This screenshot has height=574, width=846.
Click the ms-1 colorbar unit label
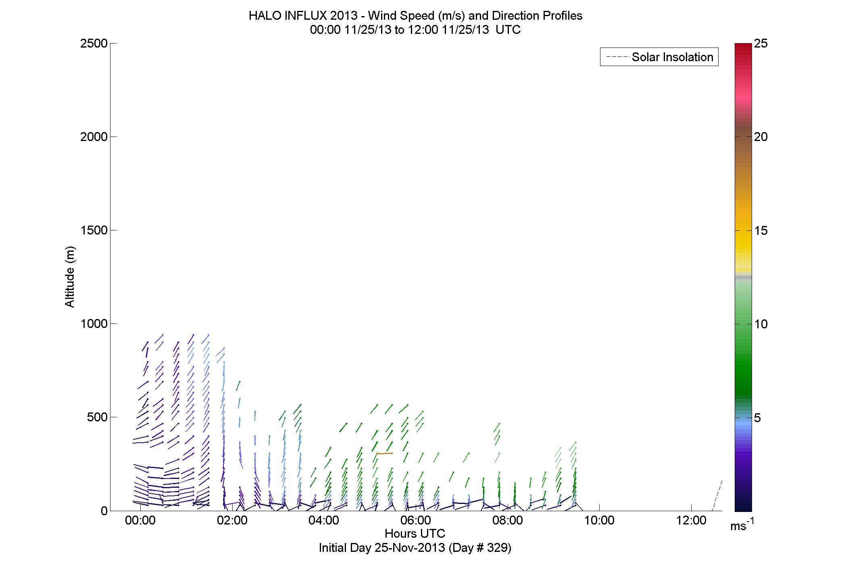(742, 525)
